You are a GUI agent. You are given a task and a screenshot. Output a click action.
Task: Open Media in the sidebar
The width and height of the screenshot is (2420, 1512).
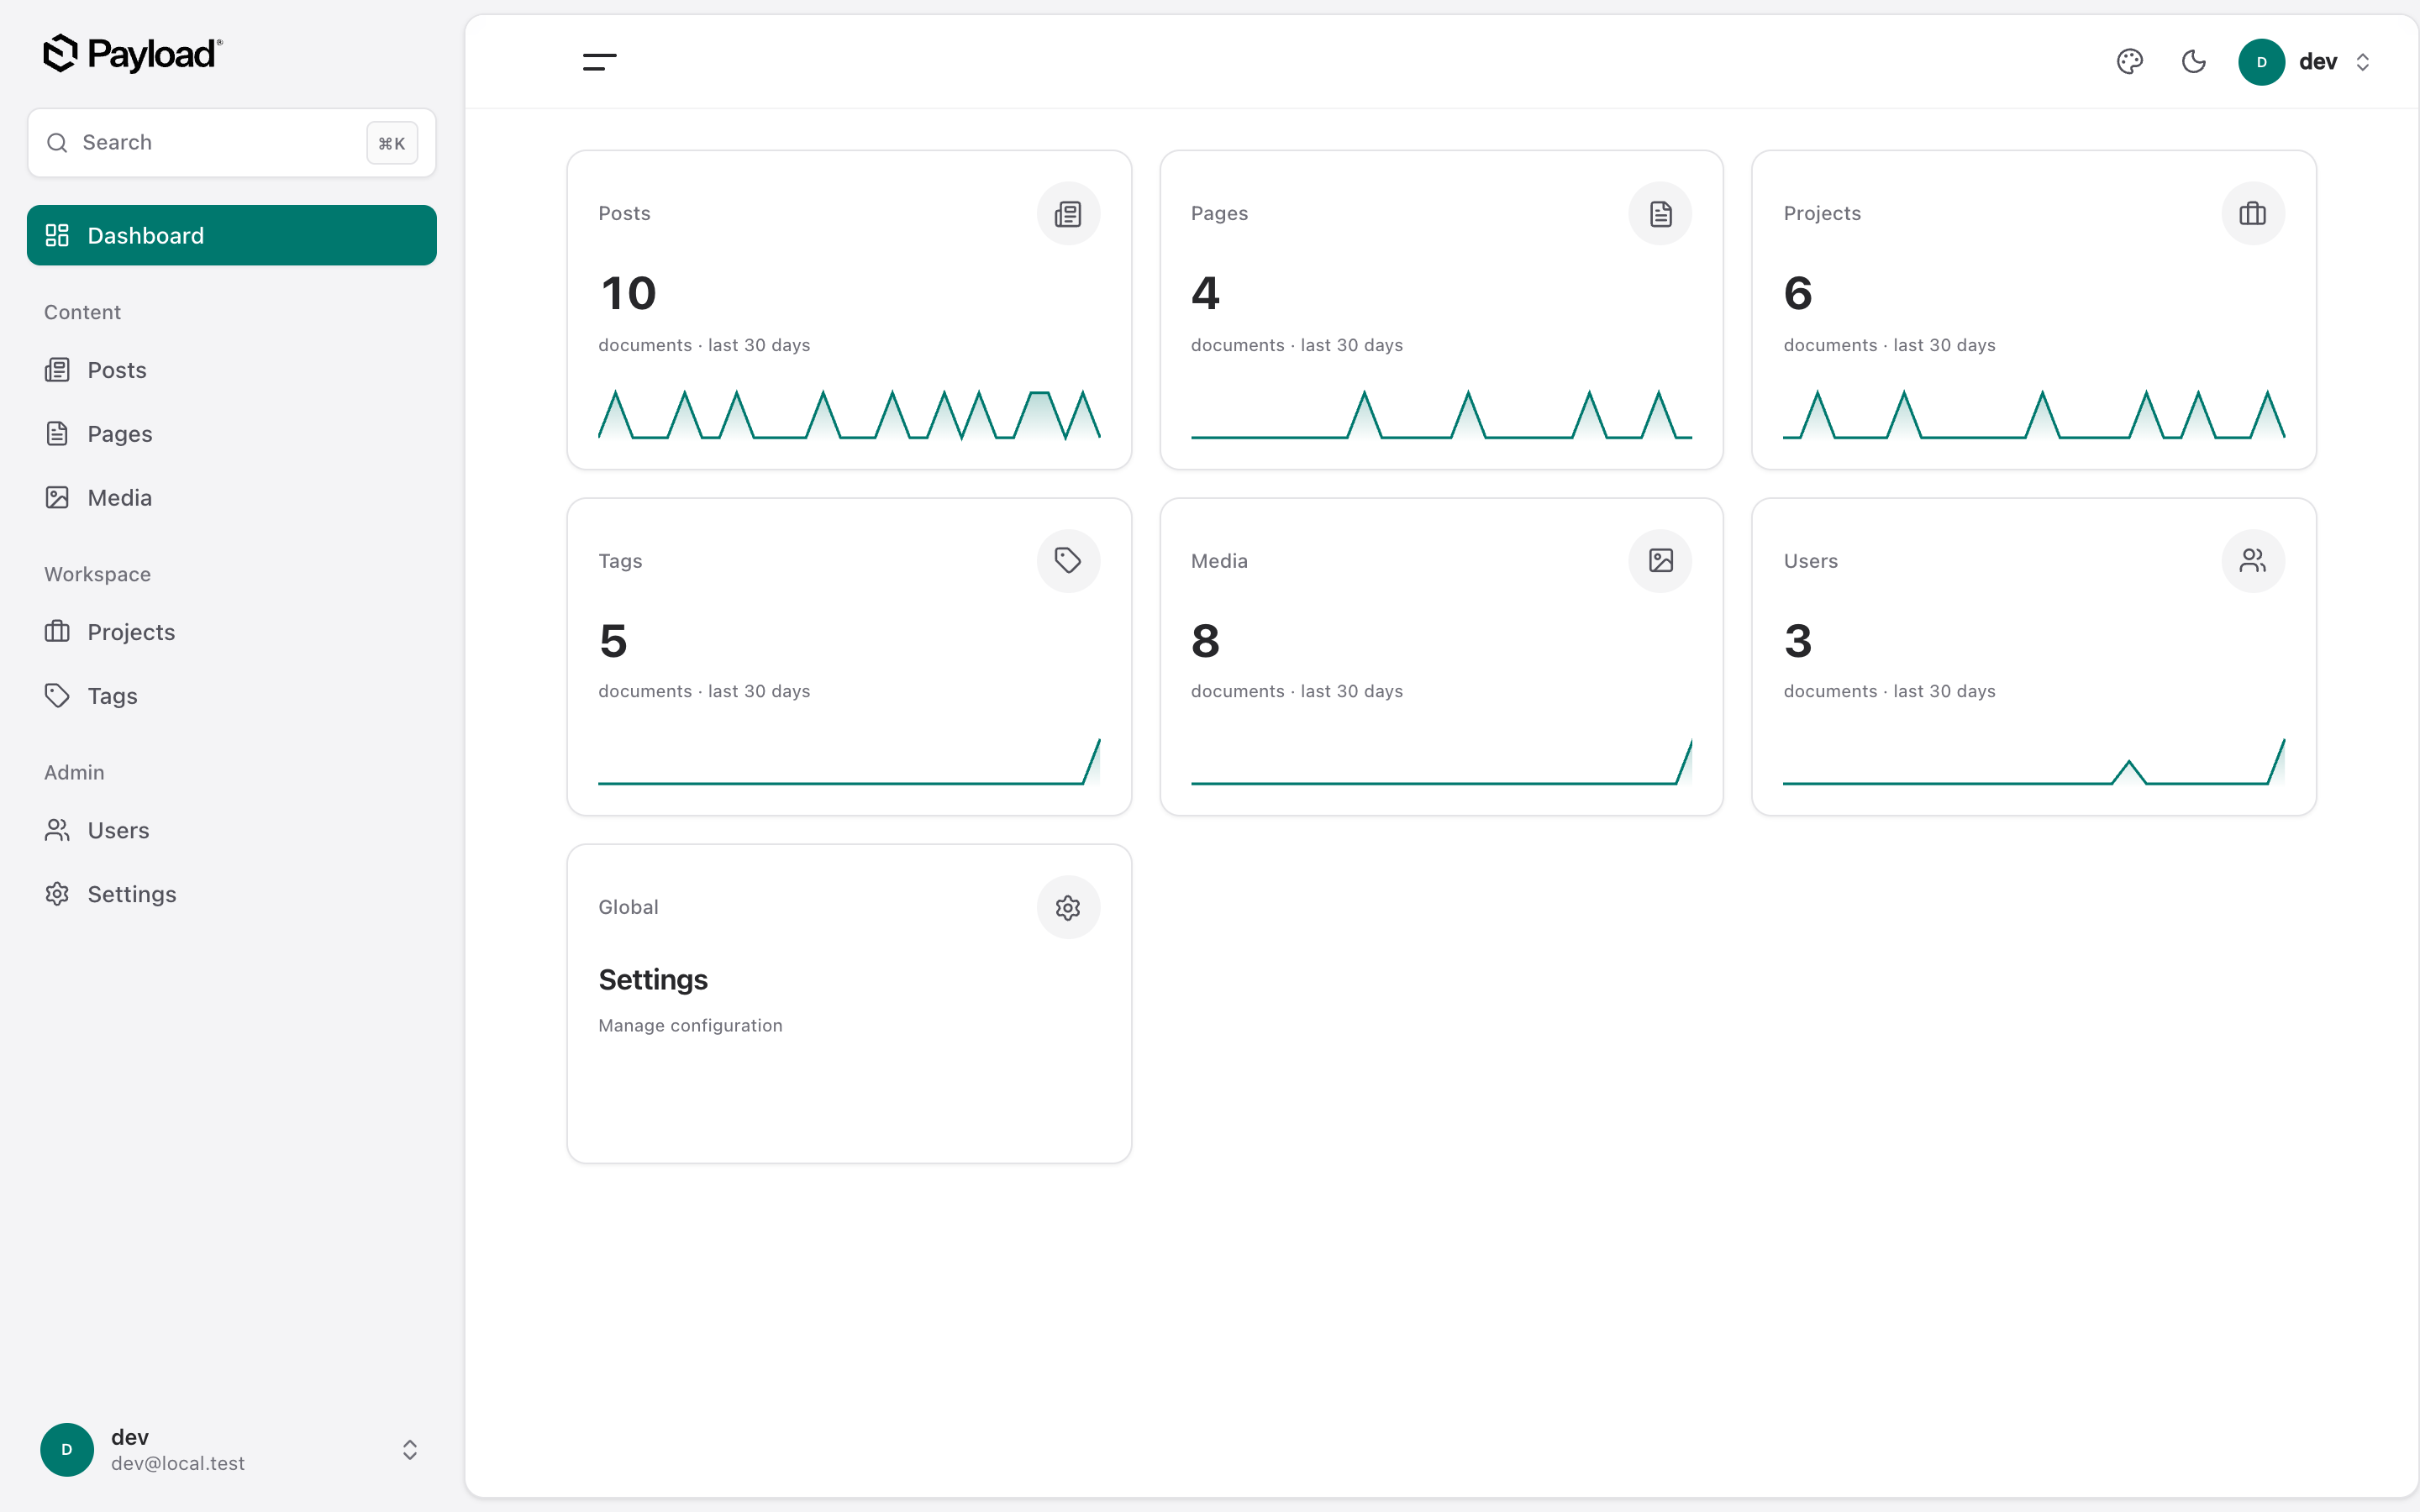[232, 498]
